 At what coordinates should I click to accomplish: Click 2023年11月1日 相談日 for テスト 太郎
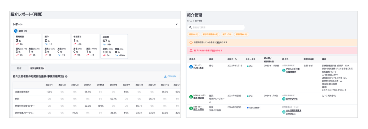[235, 66]
